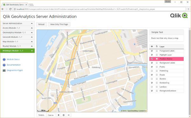Image resolution: width=191 pixels, height=118 pixels.
Task: Toggle the Geocode Module chevron
Action: (x=32, y=37)
